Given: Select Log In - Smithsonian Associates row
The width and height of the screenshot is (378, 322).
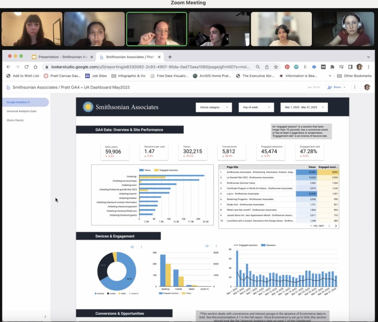Looking at the screenshot, I should 279,194.
